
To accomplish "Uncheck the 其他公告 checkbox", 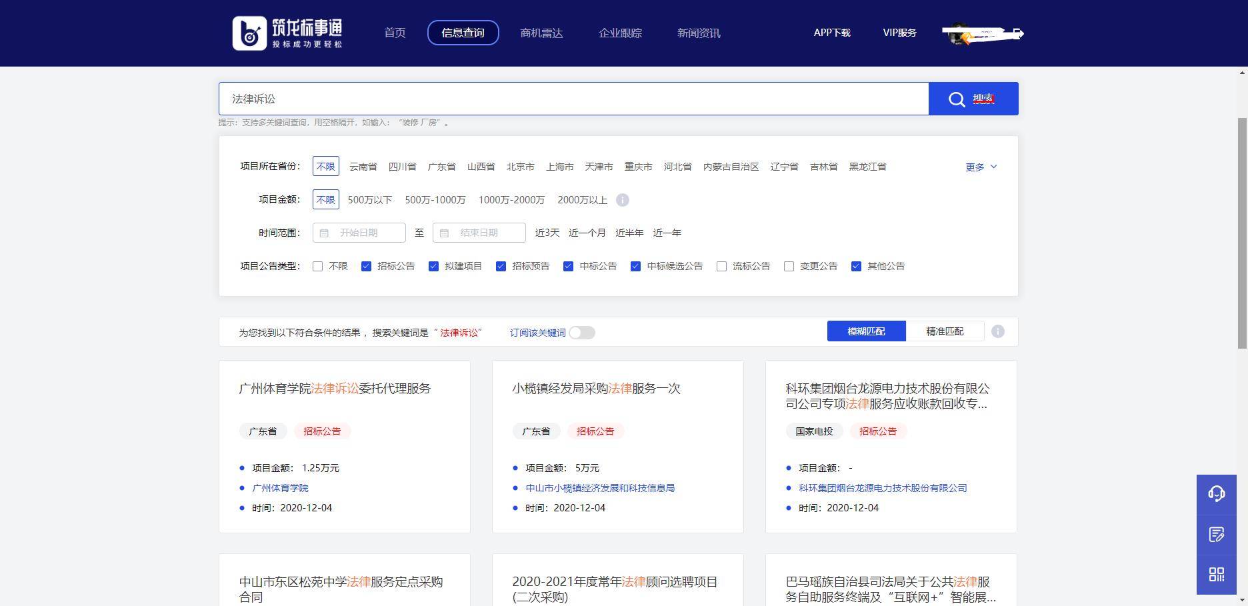I will click(856, 266).
